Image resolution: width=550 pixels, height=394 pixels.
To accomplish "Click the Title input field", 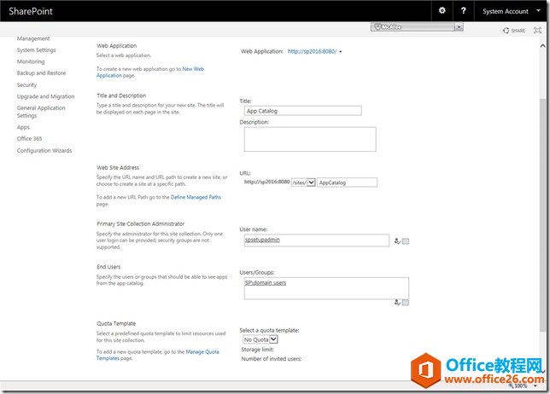I will [302, 110].
